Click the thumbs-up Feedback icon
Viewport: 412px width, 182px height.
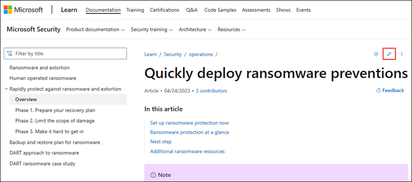(x=379, y=90)
